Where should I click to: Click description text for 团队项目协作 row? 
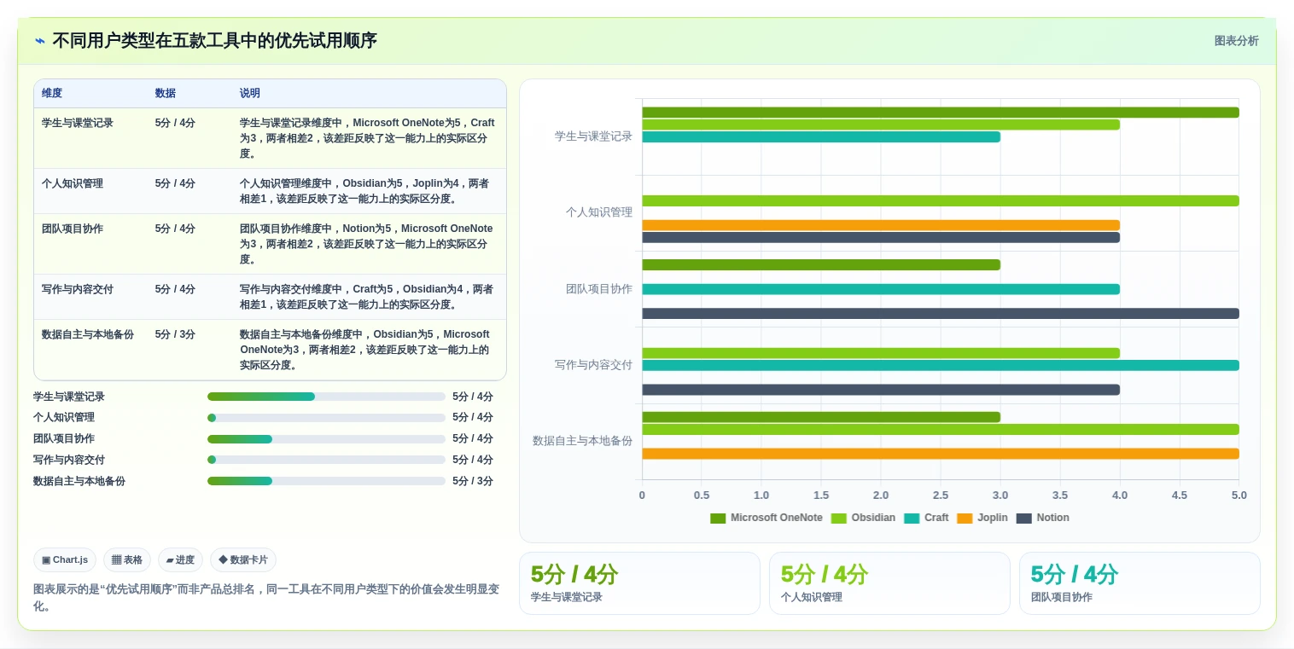tap(366, 244)
